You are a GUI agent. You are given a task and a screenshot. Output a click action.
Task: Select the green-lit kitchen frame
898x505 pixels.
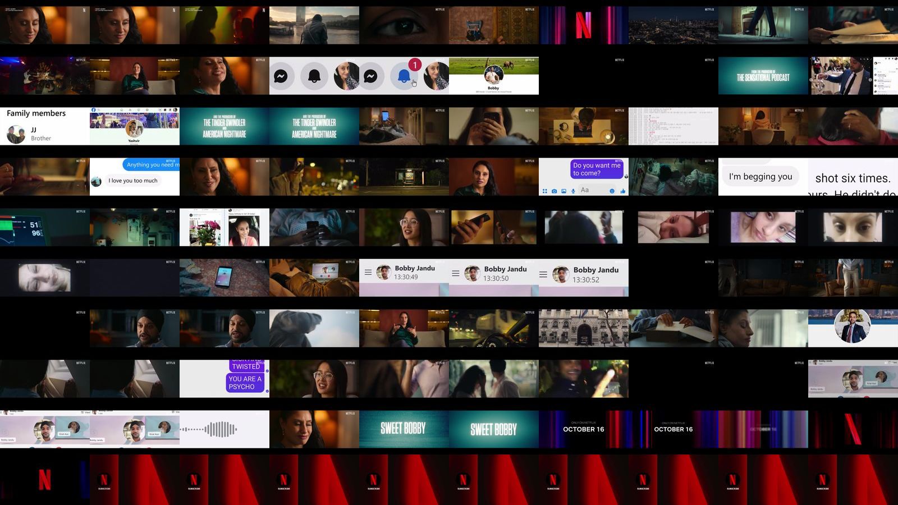coord(135,227)
